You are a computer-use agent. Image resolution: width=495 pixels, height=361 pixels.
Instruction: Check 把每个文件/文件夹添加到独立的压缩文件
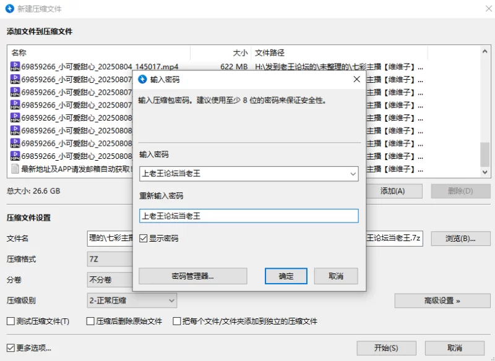tap(177, 321)
